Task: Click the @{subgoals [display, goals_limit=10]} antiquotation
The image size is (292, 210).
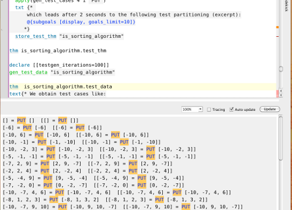Action: [81, 22]
